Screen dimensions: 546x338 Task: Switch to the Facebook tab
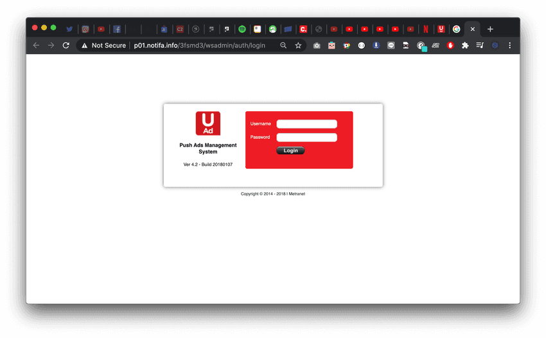(x=117, y=29)
